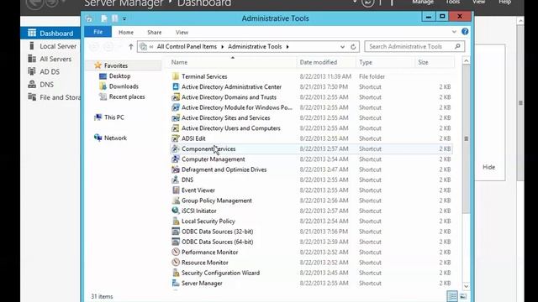
Task: Open Downloads in the navigation pane
Action: tap(124, 86)
